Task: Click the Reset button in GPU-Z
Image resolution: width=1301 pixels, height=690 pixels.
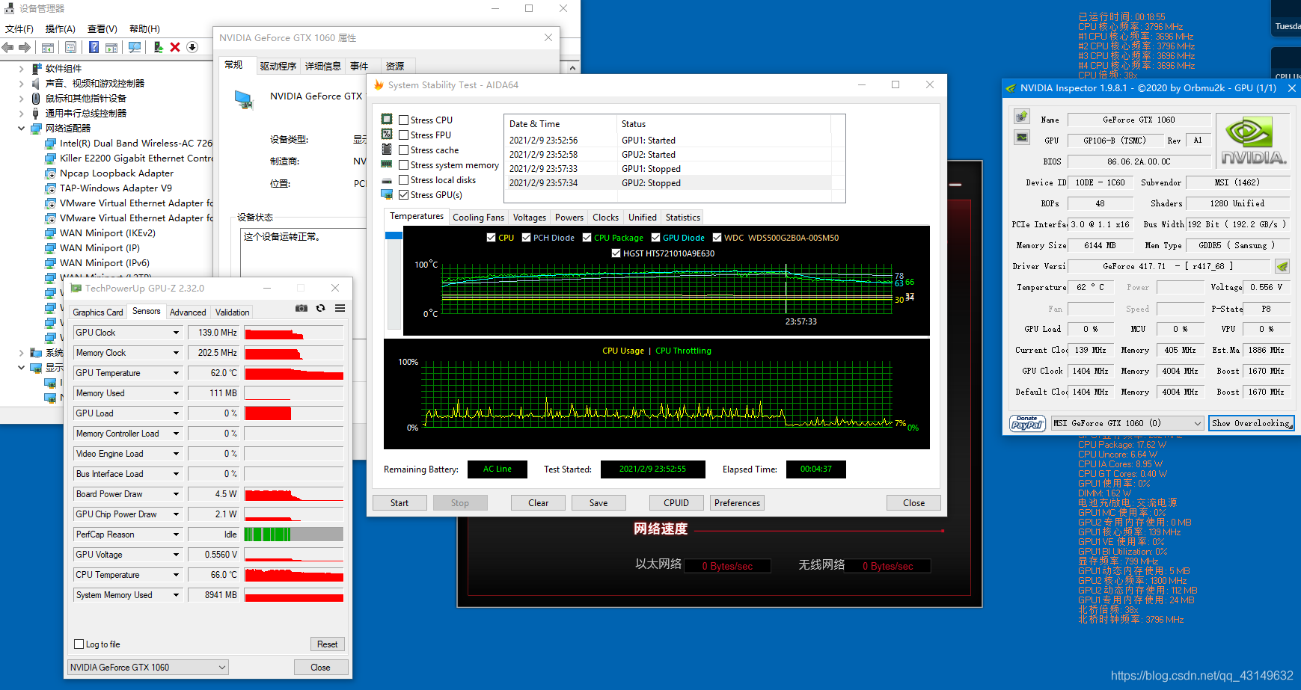Action: [328, 644]
